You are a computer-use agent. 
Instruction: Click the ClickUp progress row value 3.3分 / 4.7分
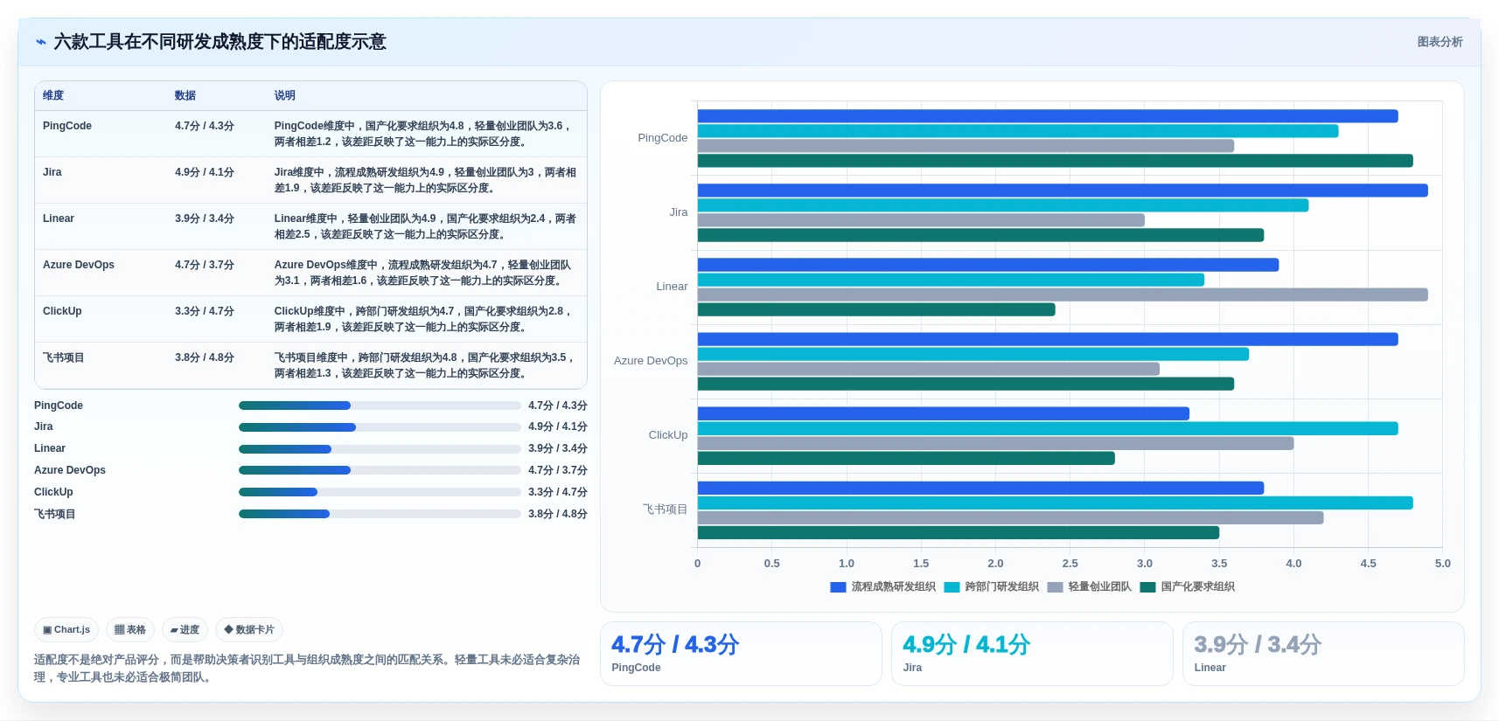pos(558,492)
